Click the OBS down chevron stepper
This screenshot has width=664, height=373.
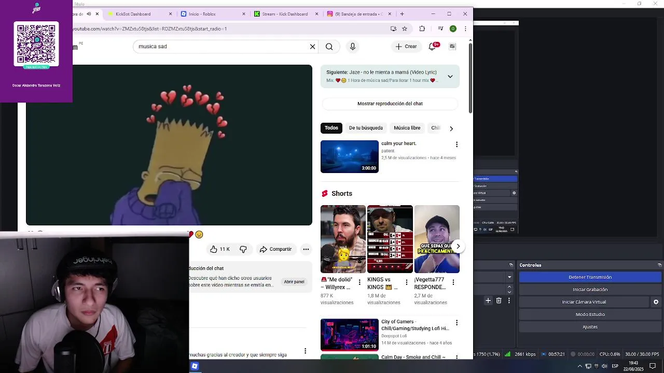click(509, 292)
